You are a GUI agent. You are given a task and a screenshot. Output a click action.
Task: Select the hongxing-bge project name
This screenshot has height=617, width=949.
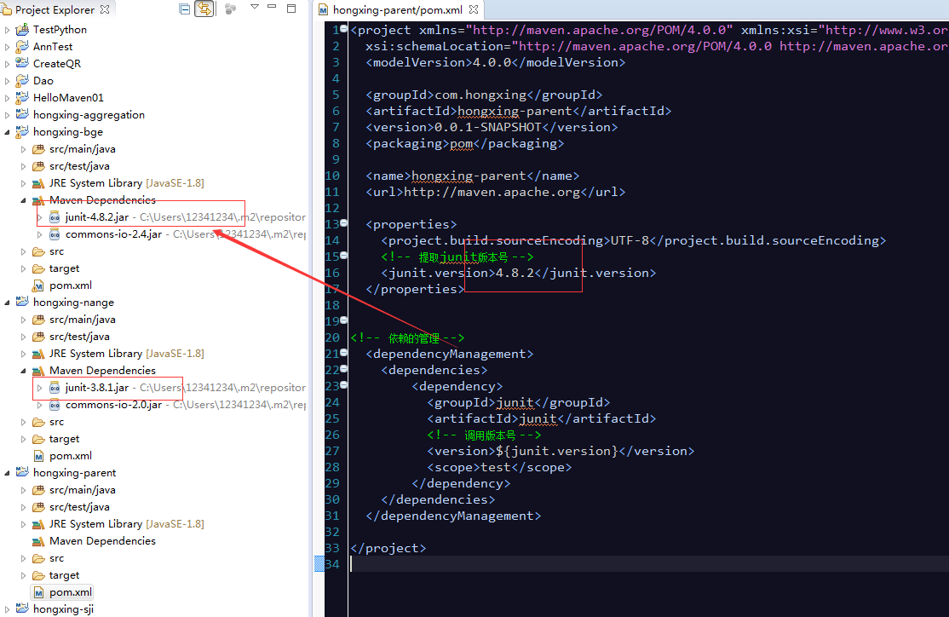tap(68, 131)
